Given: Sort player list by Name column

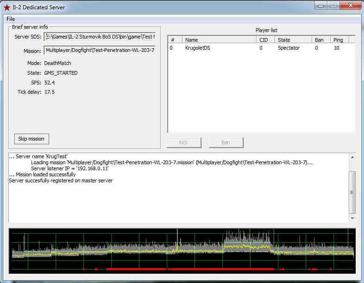Looking at the screenshot, I should point(219,40).
